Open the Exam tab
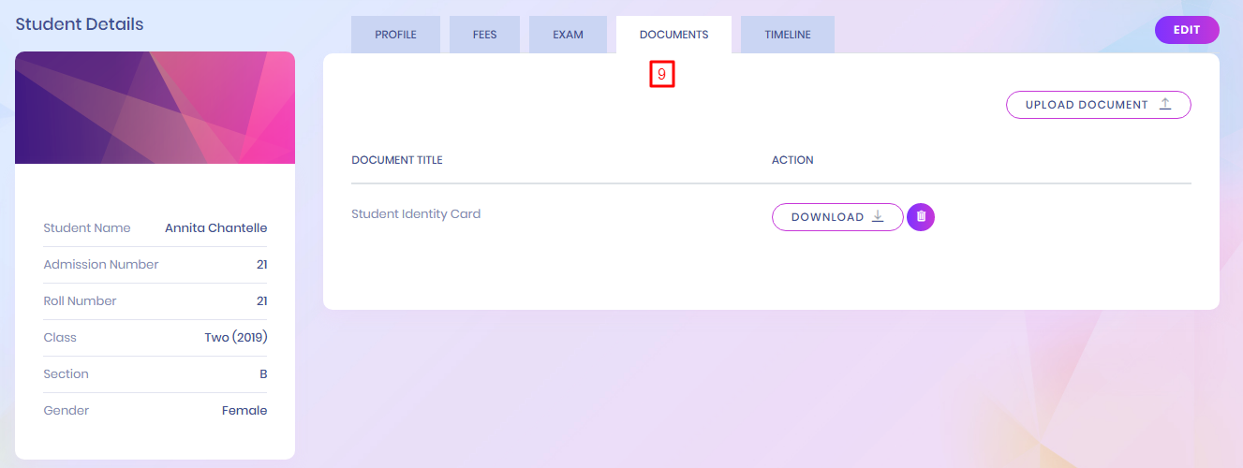Viewport: 1243px width, 468px height. point(568,35)
